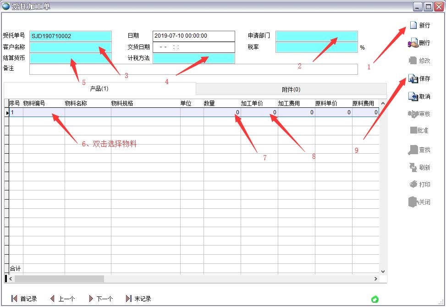This screenshot has width=446, height=307.
Task: Switch to the 产品(1) tab
Action: click(x=99, y=89)
